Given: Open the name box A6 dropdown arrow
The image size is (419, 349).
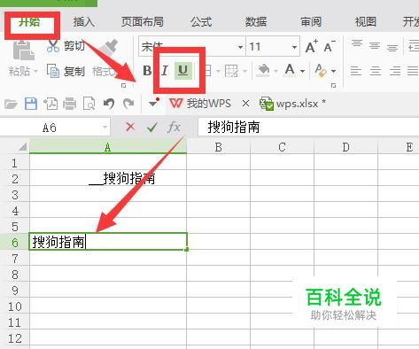Looking at the screenshot, I should click(x=105, y=128).
